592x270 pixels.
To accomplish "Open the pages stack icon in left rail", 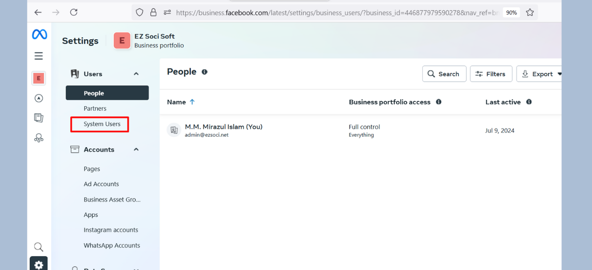I will (39, 118).
